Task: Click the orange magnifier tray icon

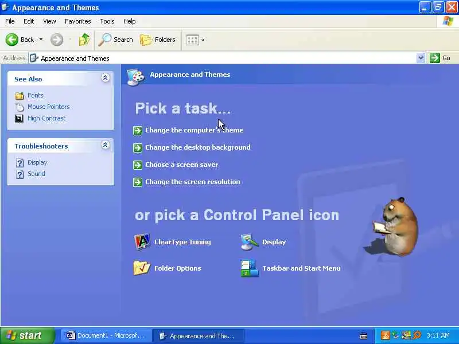Action: click(417, 335)
